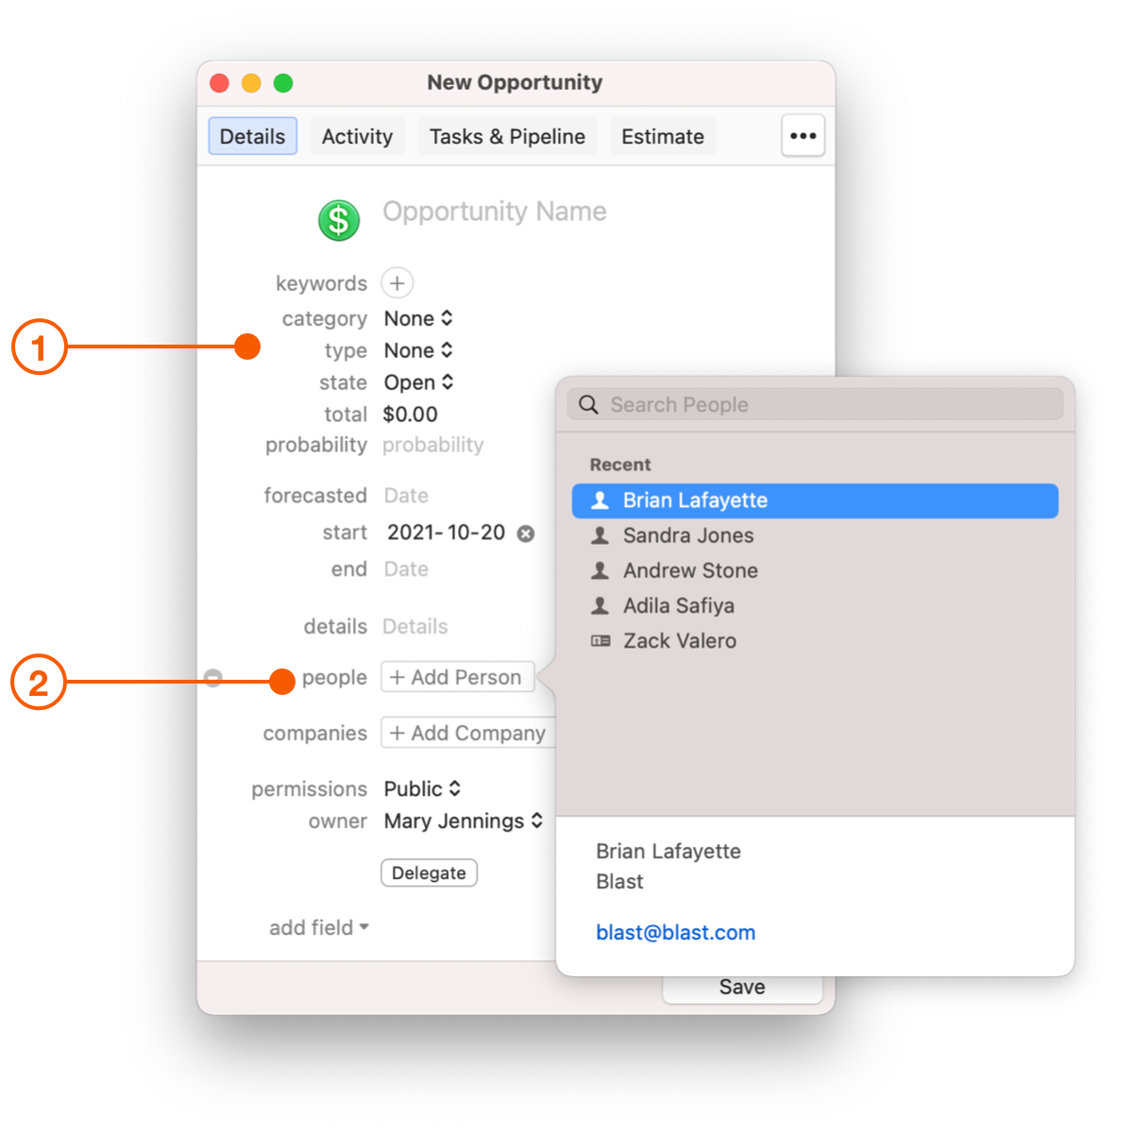
Task: Remove the people field with the minus icon
Action: (213, 678)
